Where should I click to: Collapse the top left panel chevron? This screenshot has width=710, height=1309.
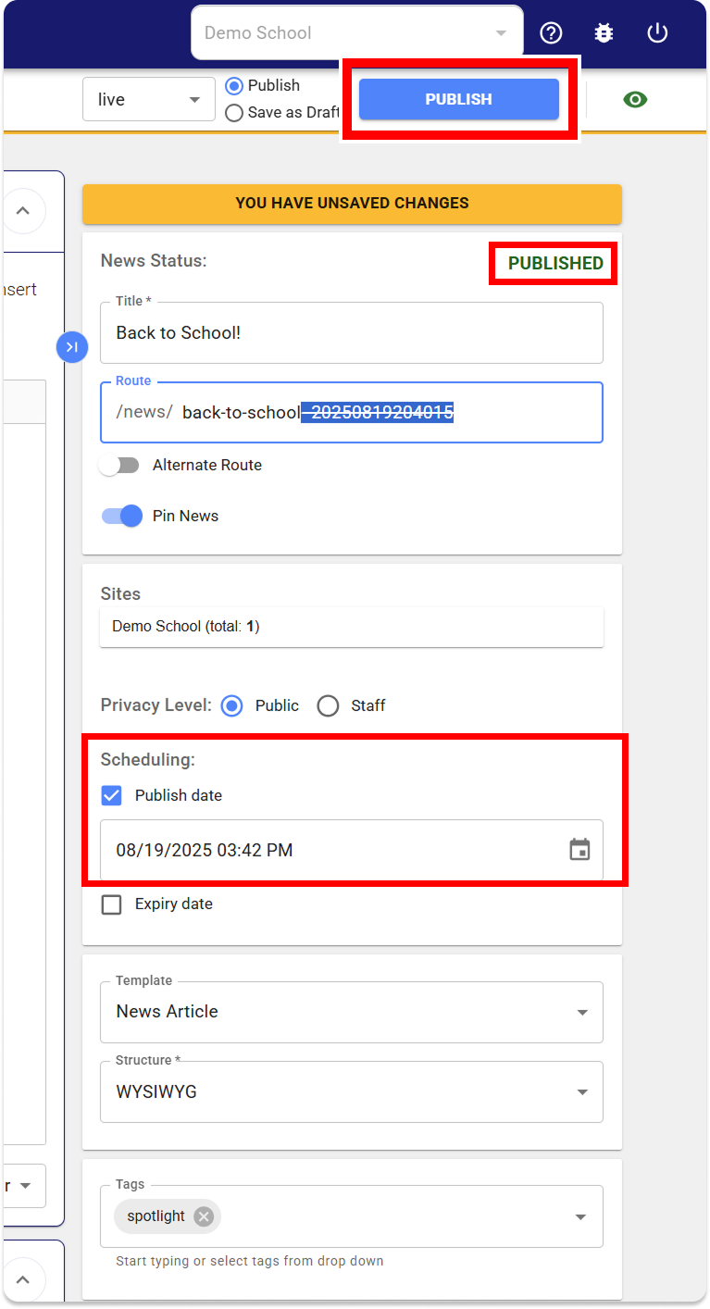(x=23, y=211)
